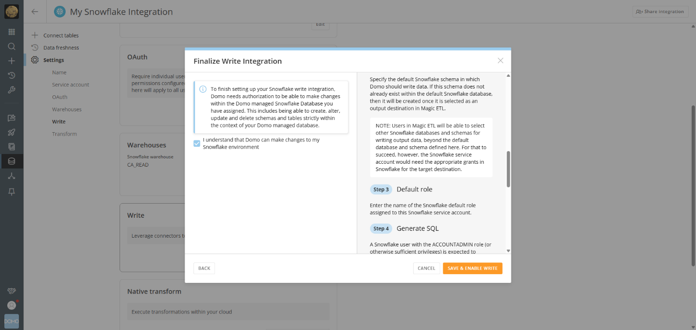Image resolution: width=696 pixels, height=330 pixels.
Task: Open the handshake icon near bottom of rail
Action: click(12, 291)
